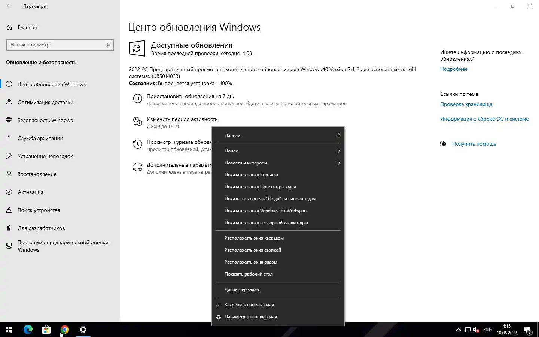Toggle Показать кнопку сенсорной клавиатуры
The image size is (539, 337).
tap(278, 223)
